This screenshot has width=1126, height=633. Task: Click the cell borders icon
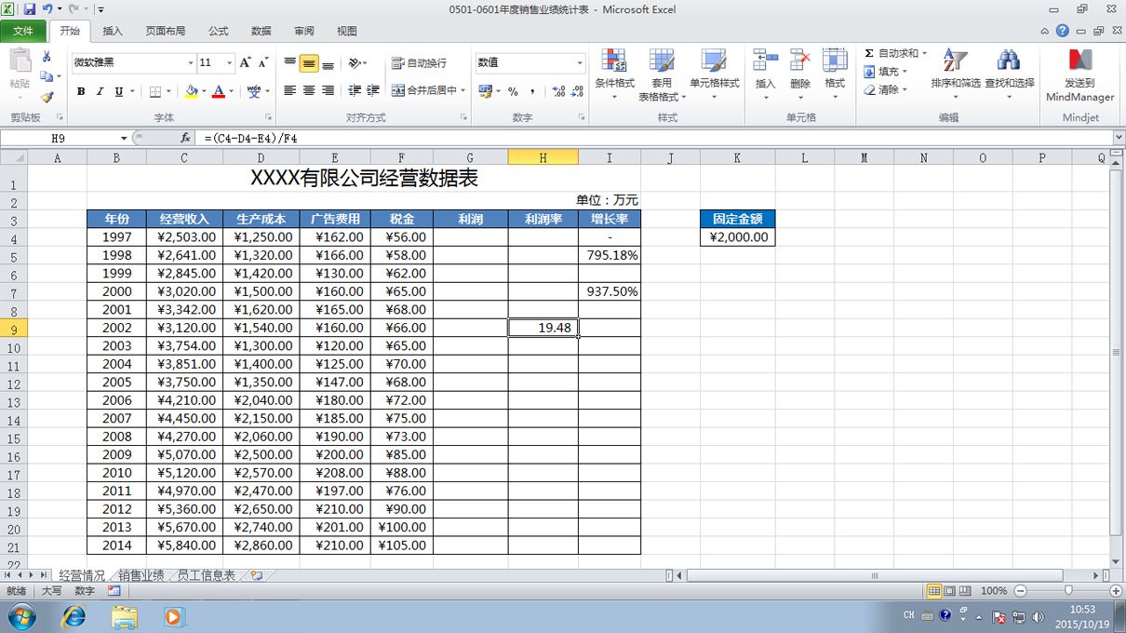click(x=155, y=91)
